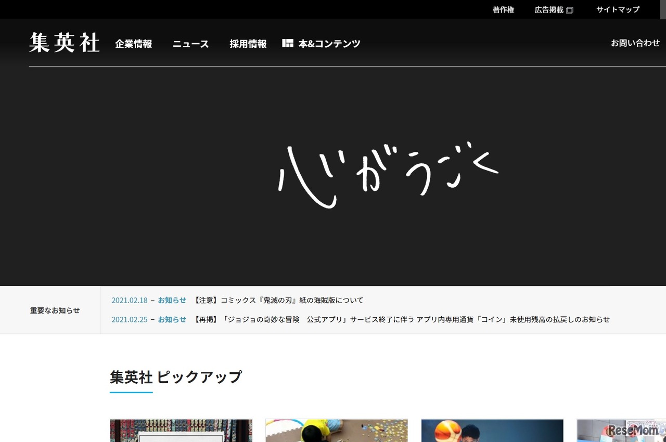Click the お問い合わせ link
This screenshot has height=442, width=666.
pos(635,44)
